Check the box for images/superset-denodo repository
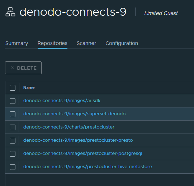 [x=13, y=114]
